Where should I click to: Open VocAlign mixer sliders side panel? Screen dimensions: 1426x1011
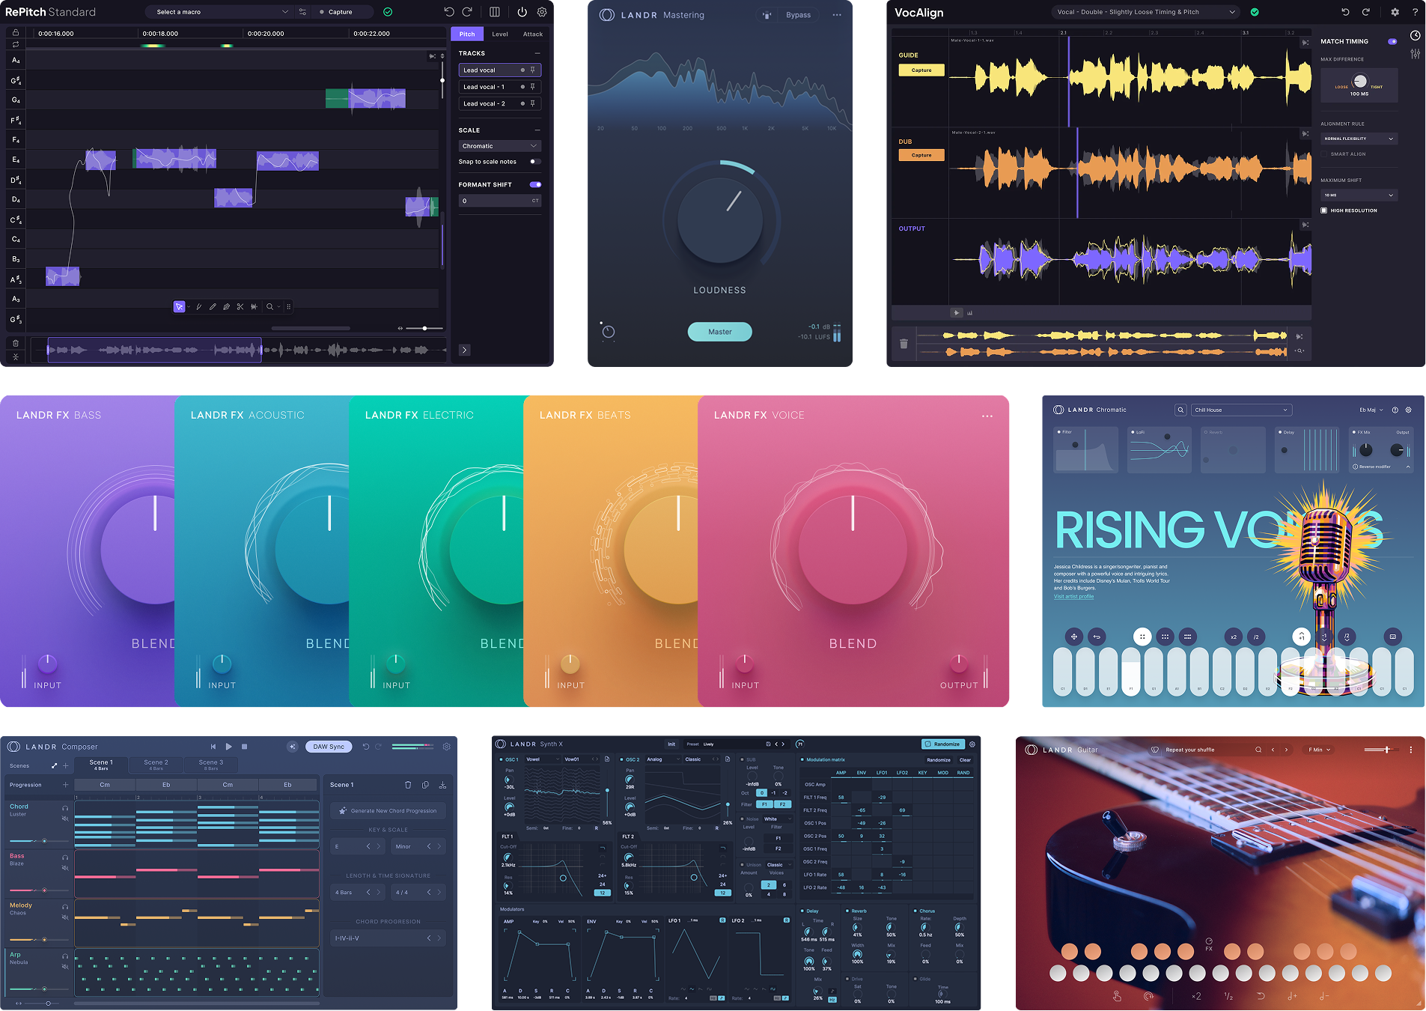[x=1415, y=54]
